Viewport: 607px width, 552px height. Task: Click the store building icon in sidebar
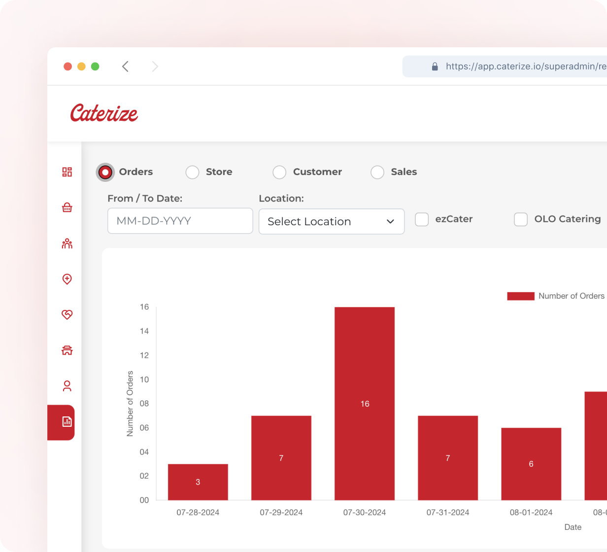(x=67, y=350)
